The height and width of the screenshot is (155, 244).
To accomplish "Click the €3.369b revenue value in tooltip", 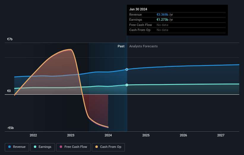I will (x=162, y=14).
